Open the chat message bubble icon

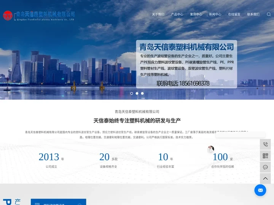tap(265, 167)
